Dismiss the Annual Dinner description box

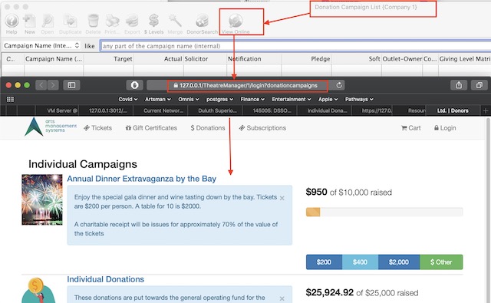point(282,198)
